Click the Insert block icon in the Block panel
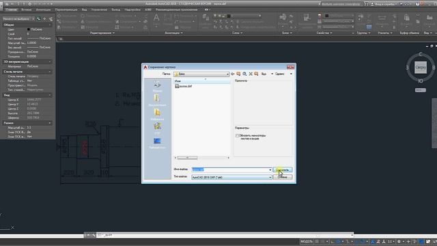 (x=283, y=17)
